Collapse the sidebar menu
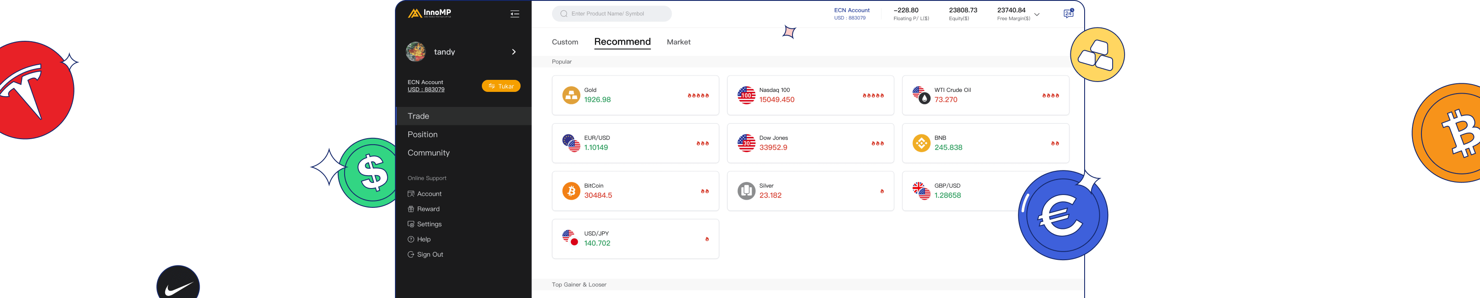Viewport: 1480px width, 298px height. coord(514,14)
